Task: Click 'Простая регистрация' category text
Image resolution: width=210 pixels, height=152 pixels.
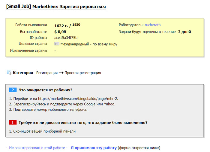Action: (82, 73)
